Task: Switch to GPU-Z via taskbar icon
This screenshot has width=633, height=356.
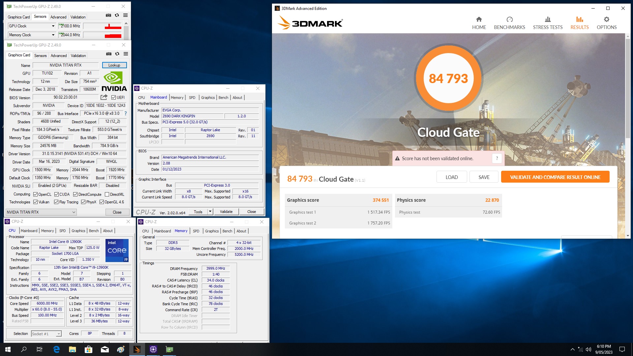Action: coord(169,349)
